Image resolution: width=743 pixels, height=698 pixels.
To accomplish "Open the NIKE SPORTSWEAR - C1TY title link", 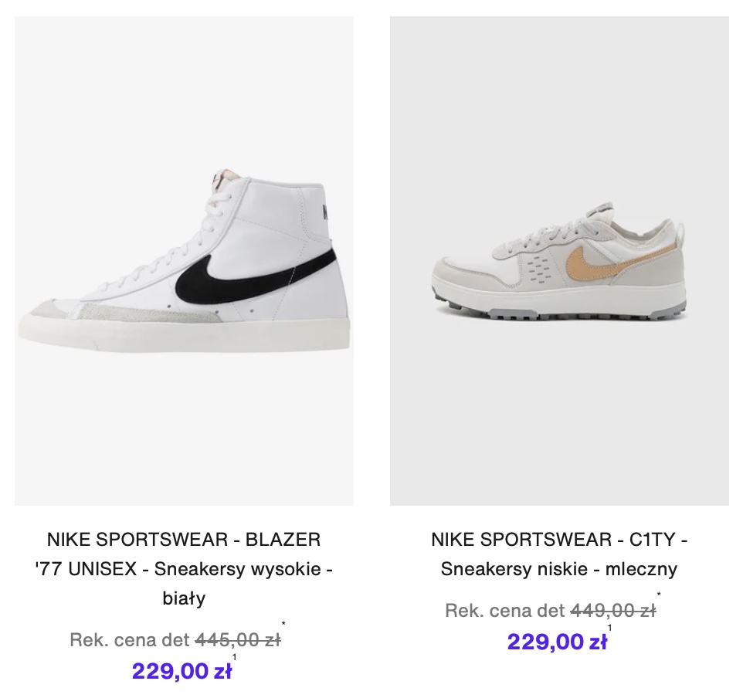I will point(559,539).
